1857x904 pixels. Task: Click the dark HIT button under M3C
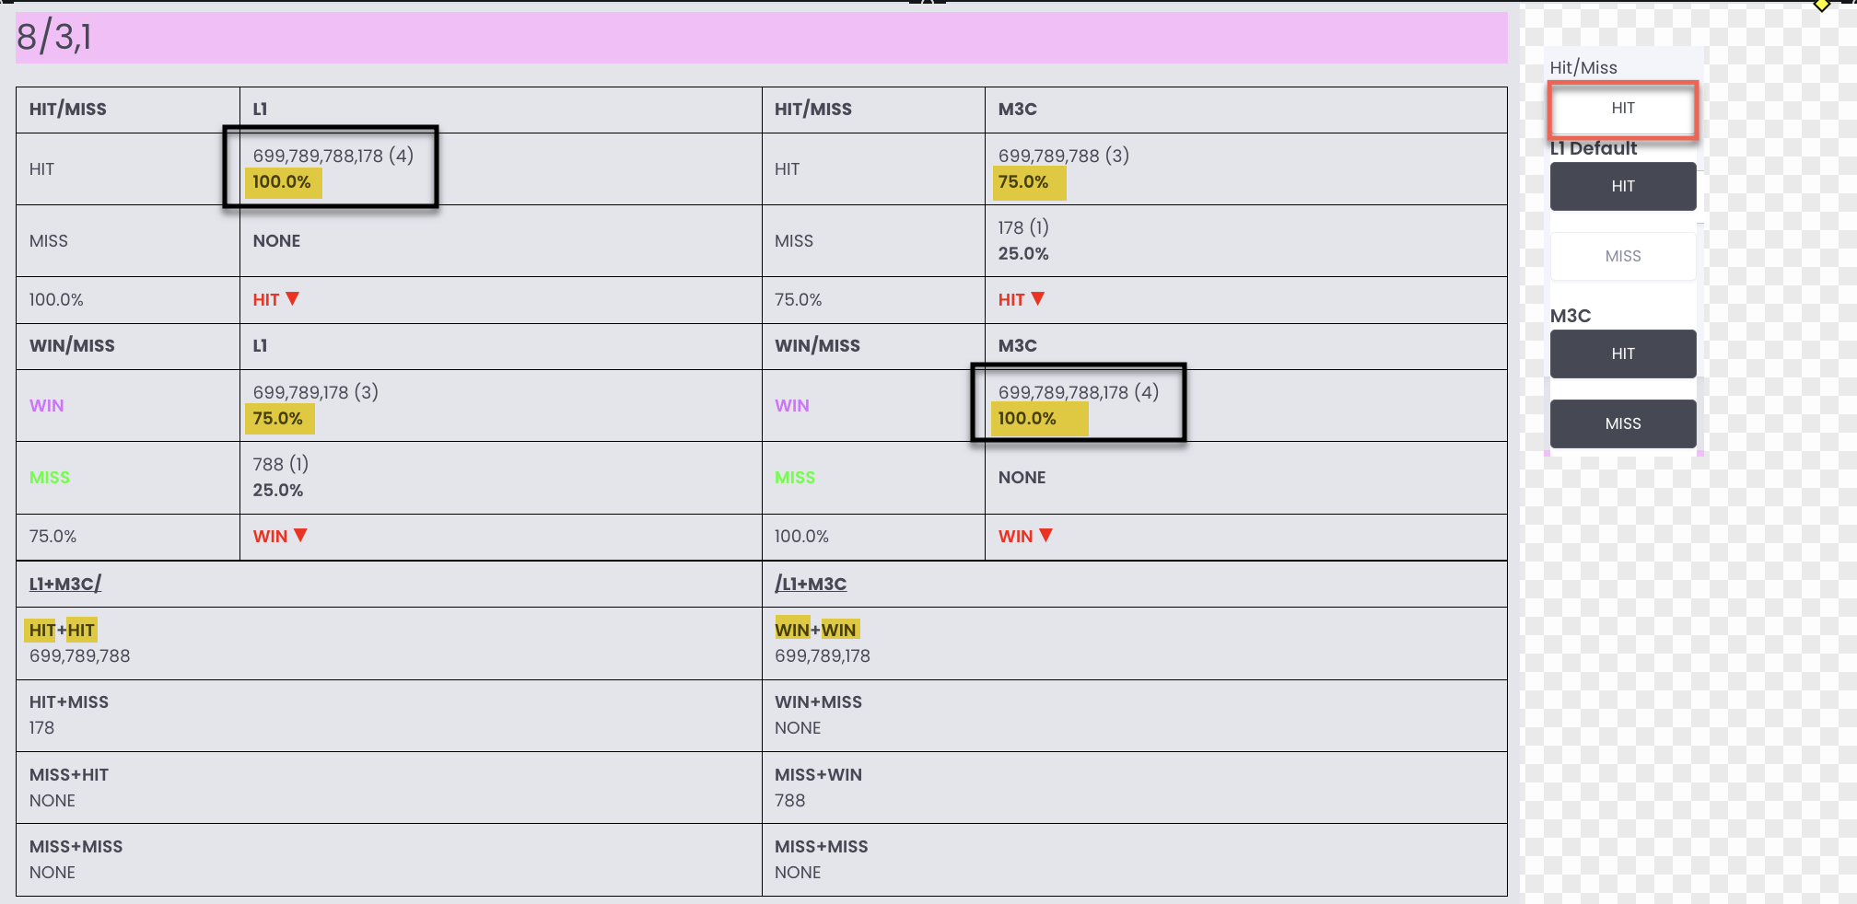[x=1623, y=353]
